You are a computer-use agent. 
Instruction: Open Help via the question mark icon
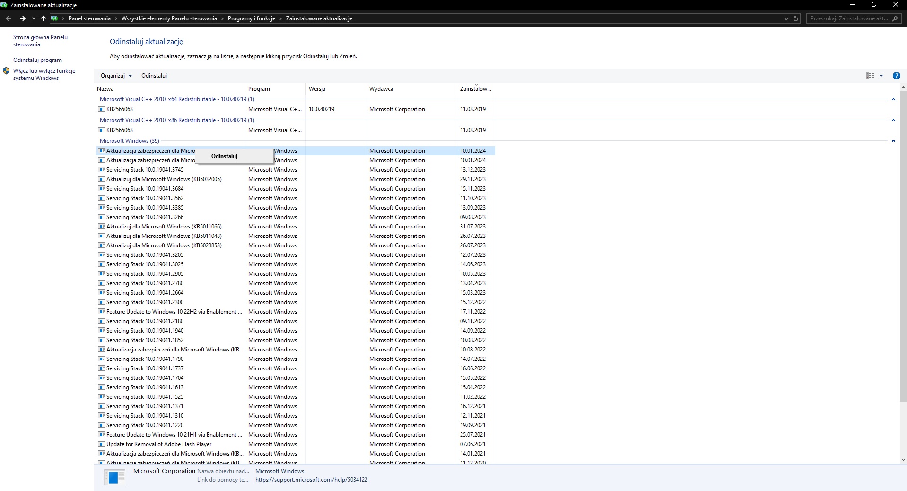tap(897, 76)
